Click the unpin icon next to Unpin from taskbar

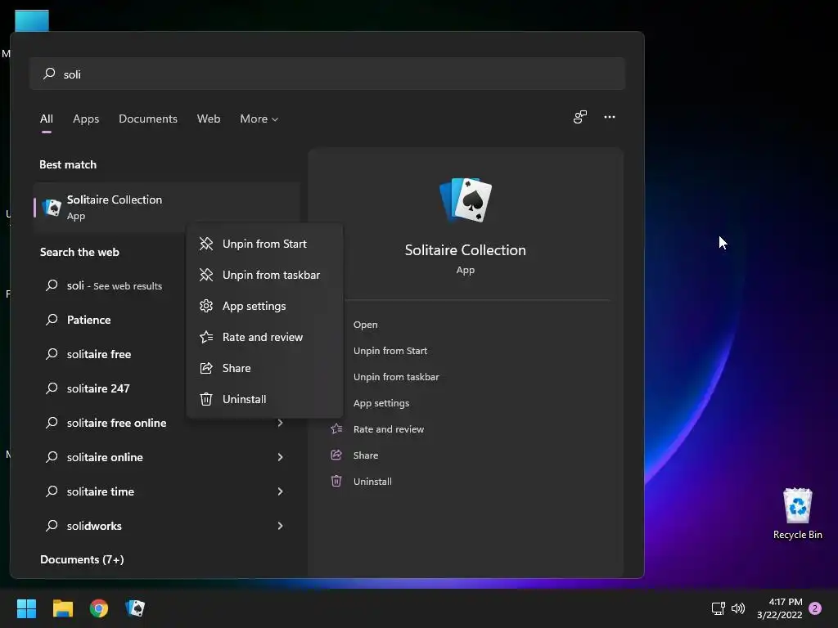pyautogui.click(x=206, y=275)
